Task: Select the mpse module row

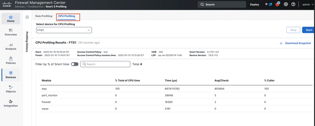Action: [x=176, y=109]
